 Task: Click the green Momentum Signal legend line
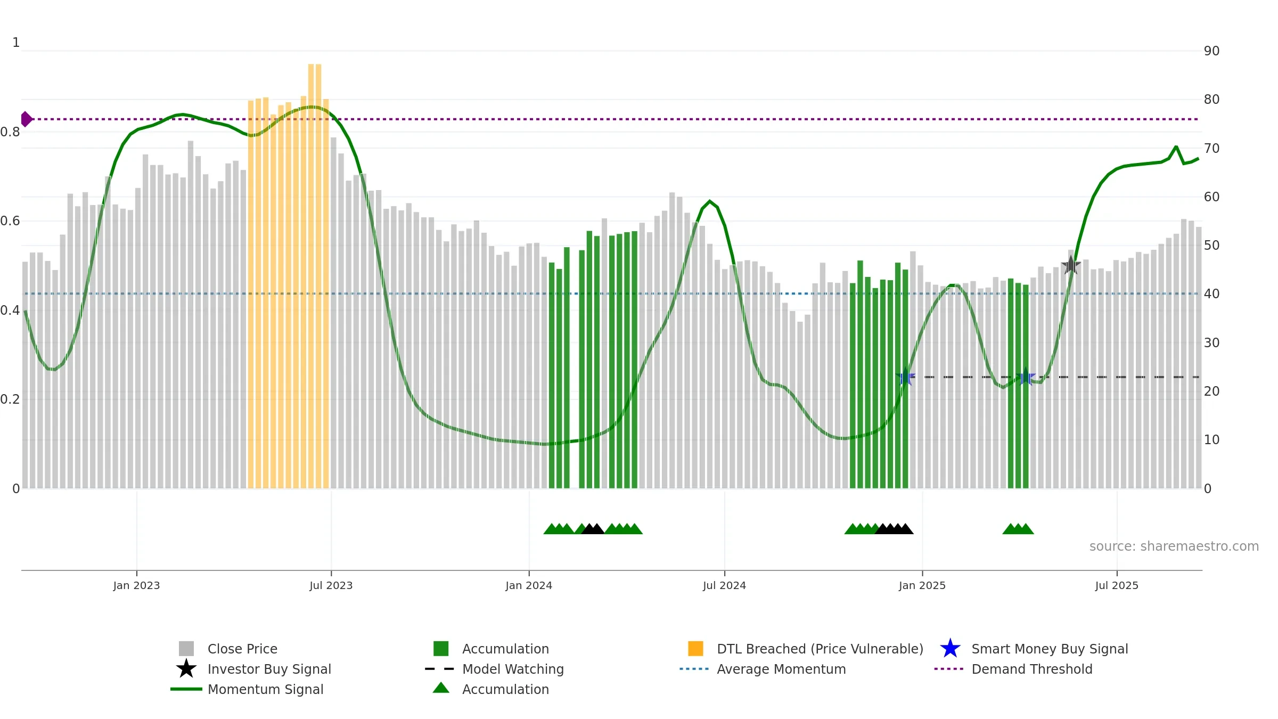pyautogui.click(x=186, y=689)
